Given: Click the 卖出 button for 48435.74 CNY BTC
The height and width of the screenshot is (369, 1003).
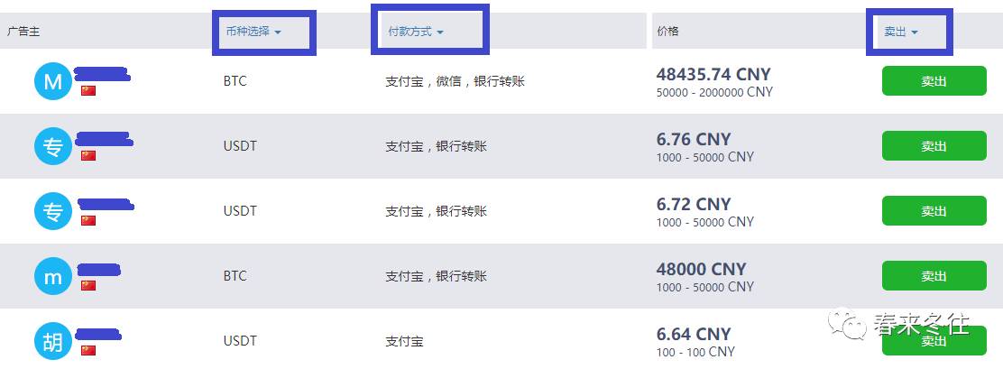Looking at the screenshot, I should (934, 80).
